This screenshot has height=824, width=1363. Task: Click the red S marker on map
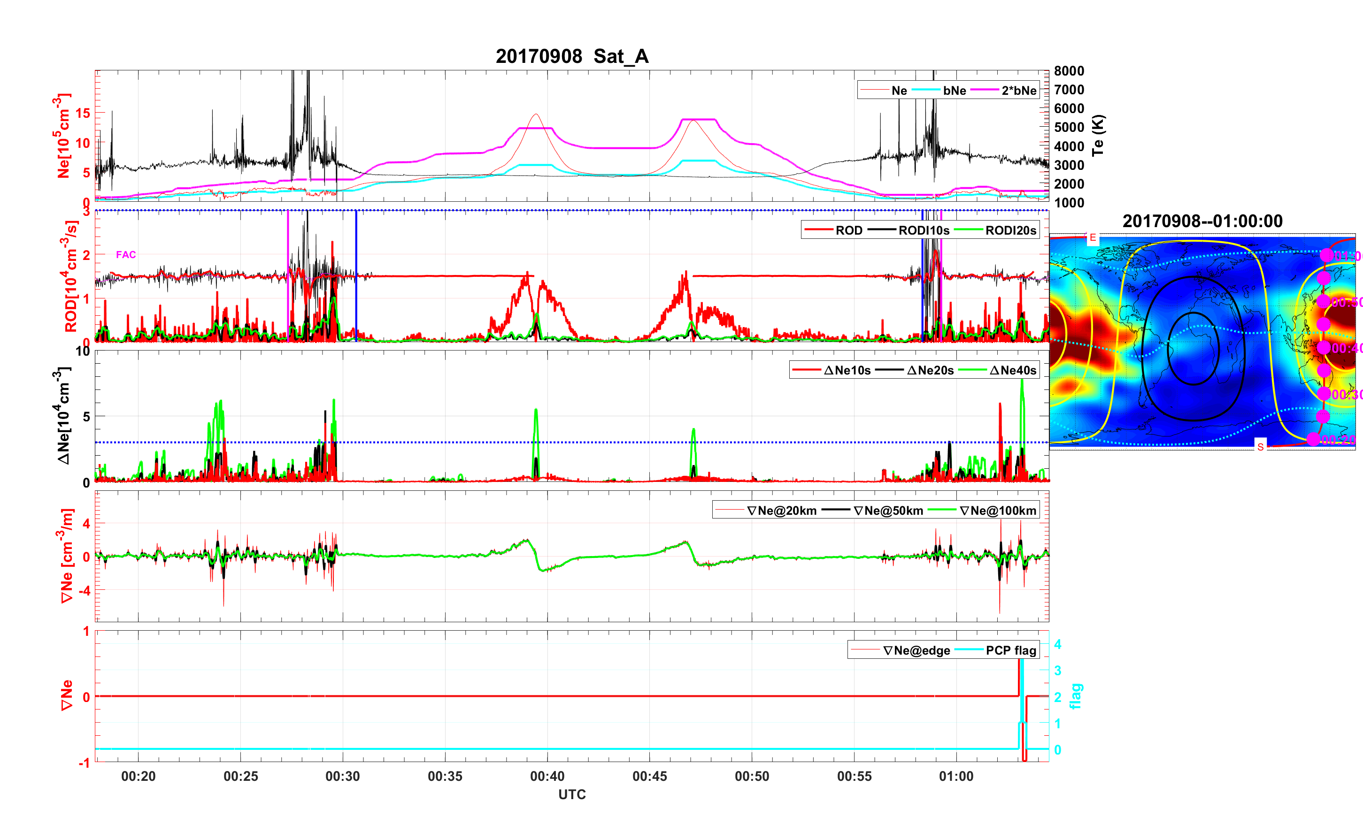click(1260, 446)
